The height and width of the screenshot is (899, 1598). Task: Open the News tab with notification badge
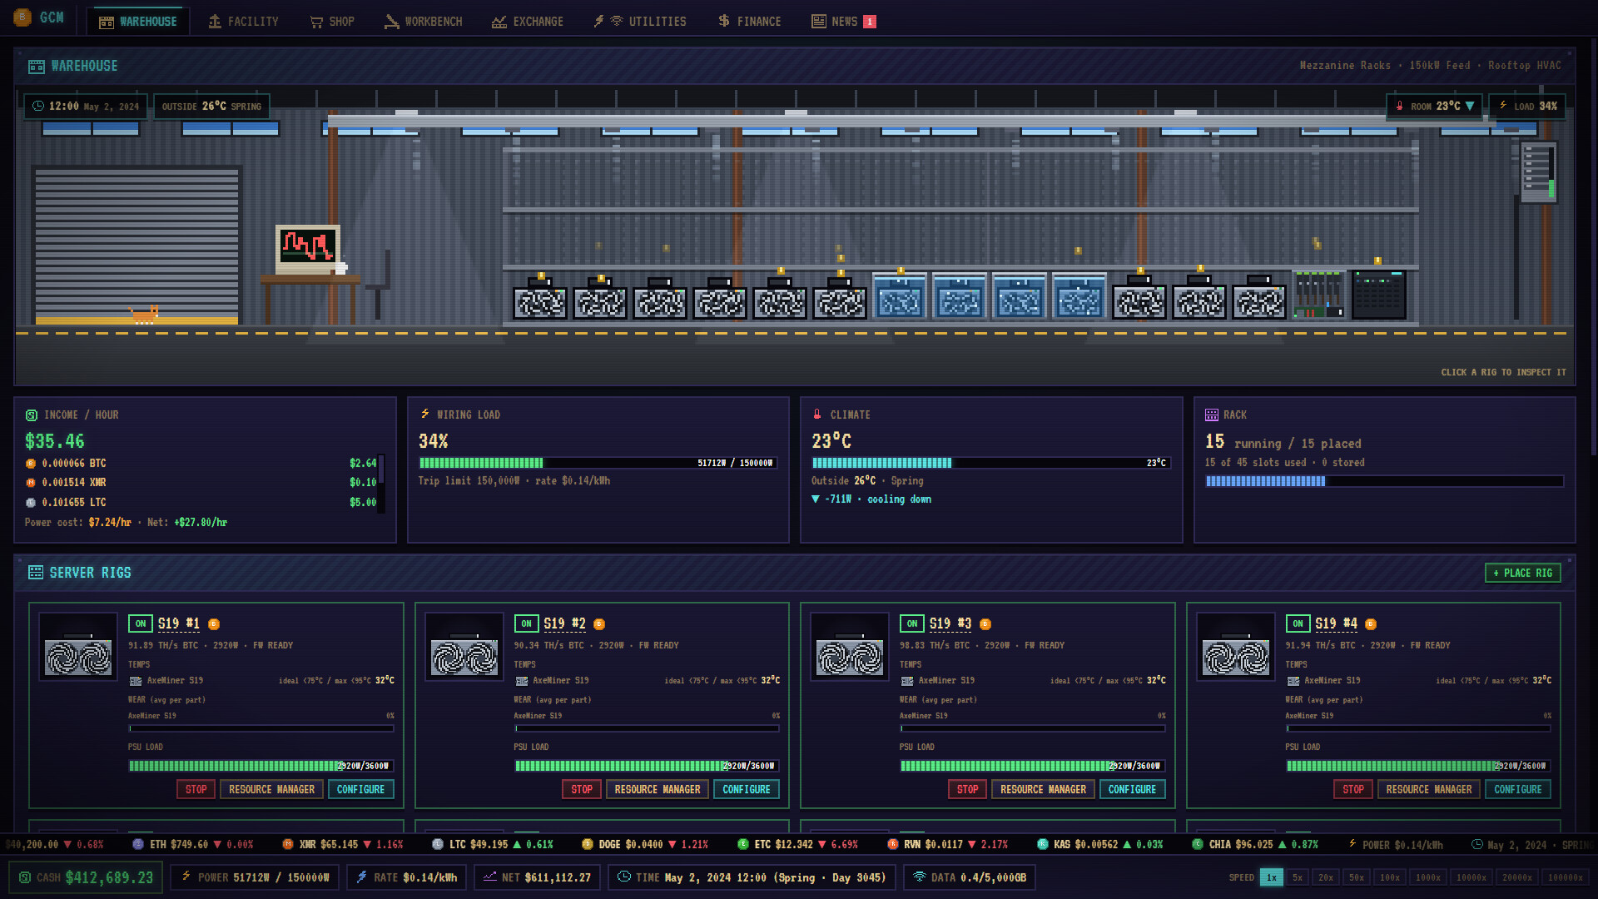click(x=843, y=22)
